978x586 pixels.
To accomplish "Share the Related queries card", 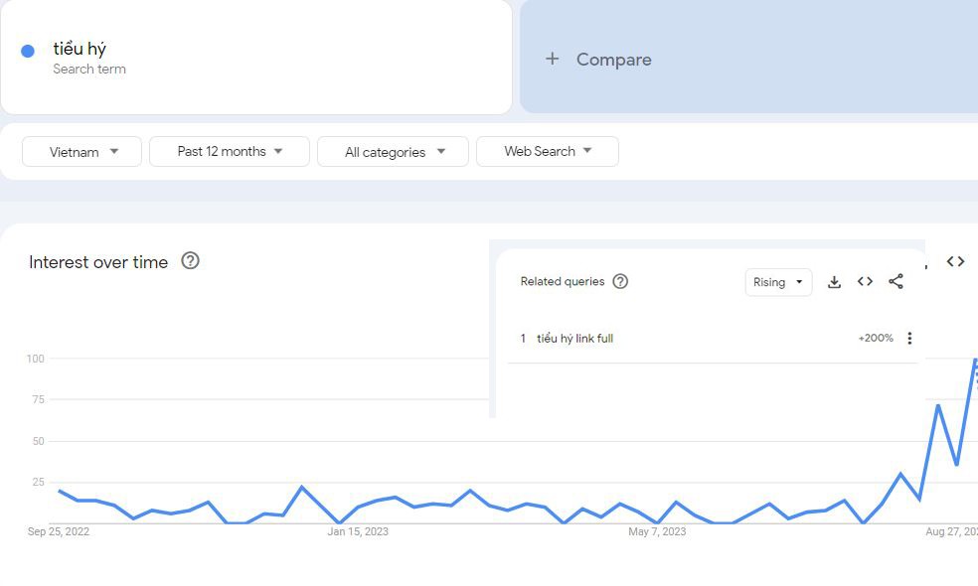I will point(896,282).
